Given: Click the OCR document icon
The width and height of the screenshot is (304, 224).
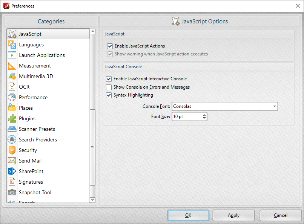Looking at the screenshot, I should [12, 87].
